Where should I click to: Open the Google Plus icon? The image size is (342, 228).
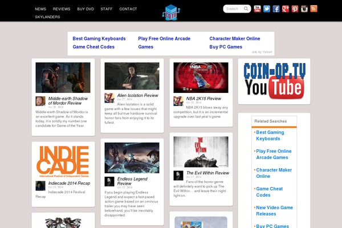pos(286,9)
